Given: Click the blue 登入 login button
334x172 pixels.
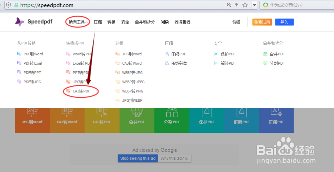Looking at the screenshot, I should pos(284,22).
